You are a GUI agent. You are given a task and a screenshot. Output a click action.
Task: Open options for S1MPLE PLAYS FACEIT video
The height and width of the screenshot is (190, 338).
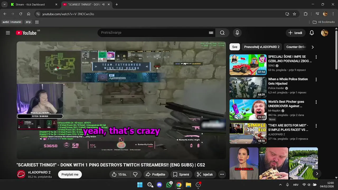tap(316, 126)
